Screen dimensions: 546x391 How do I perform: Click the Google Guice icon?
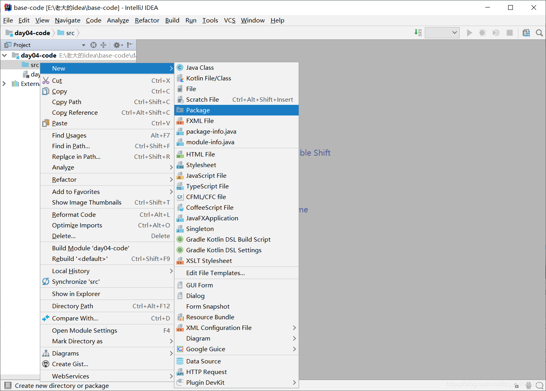180,349
